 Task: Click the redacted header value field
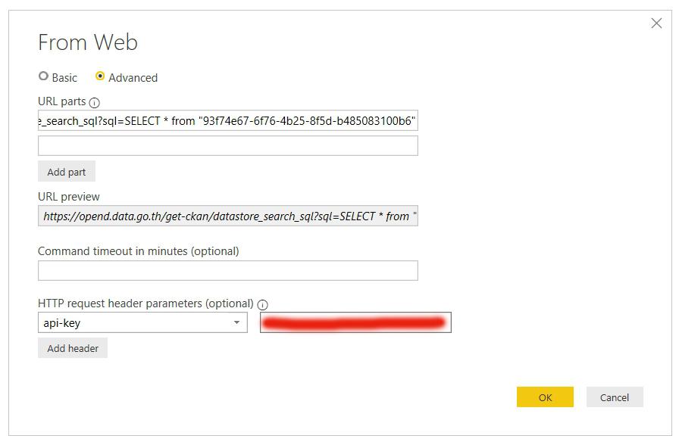pyautogui.click(x=355, y=323)
